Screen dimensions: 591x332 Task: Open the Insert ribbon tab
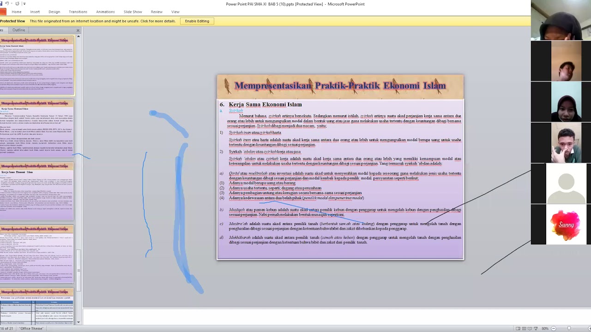click(35, 12)
